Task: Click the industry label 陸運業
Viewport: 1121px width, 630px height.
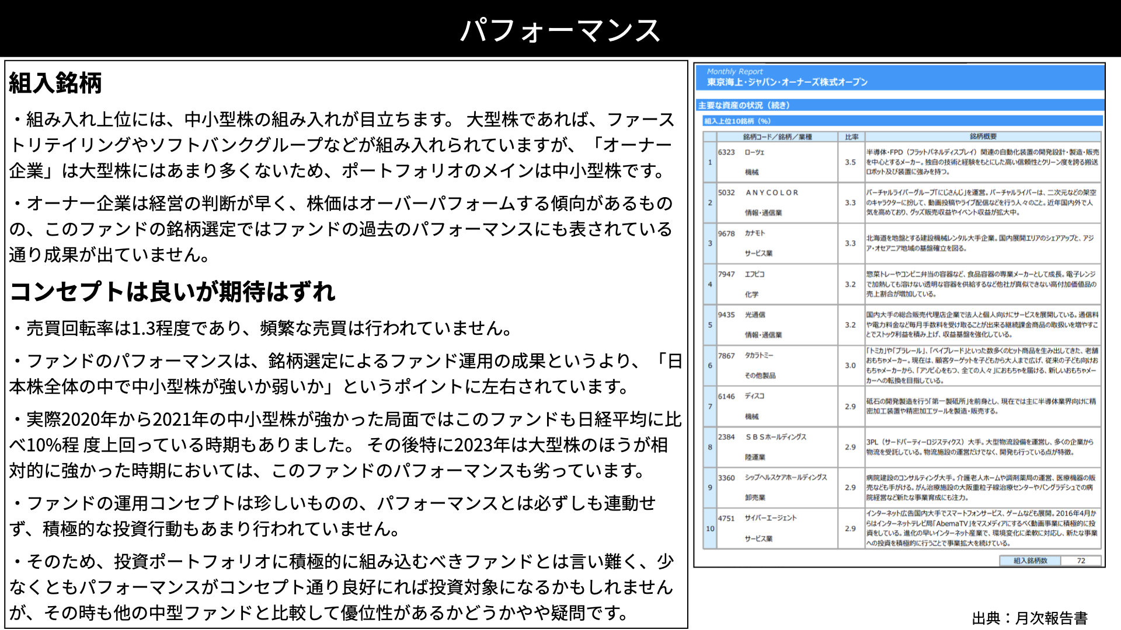Action: (x=755, y=457)
